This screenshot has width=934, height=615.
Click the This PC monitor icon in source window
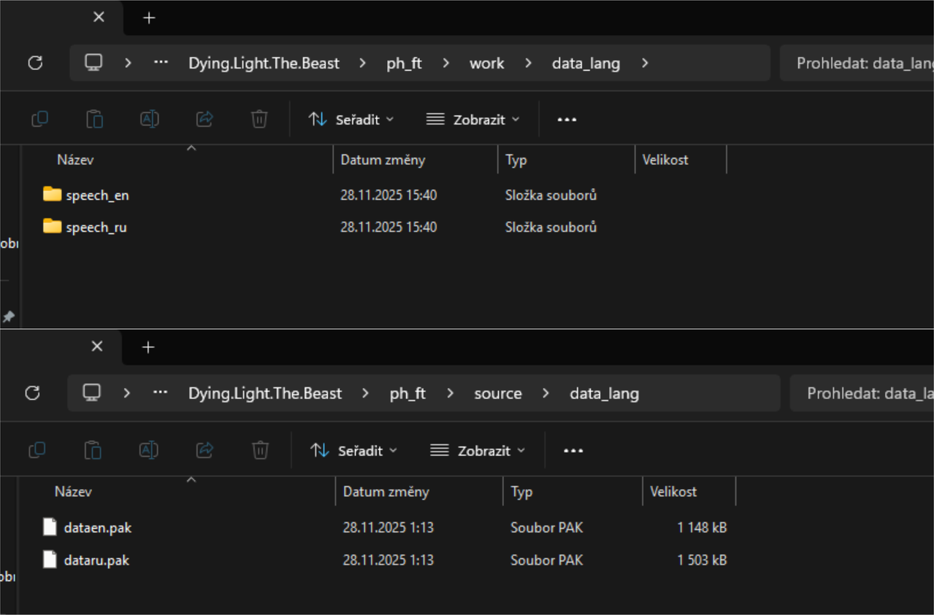(x=92, y=393)
